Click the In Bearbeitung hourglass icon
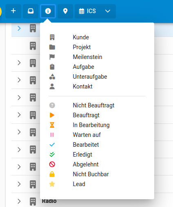 [52, 125]
